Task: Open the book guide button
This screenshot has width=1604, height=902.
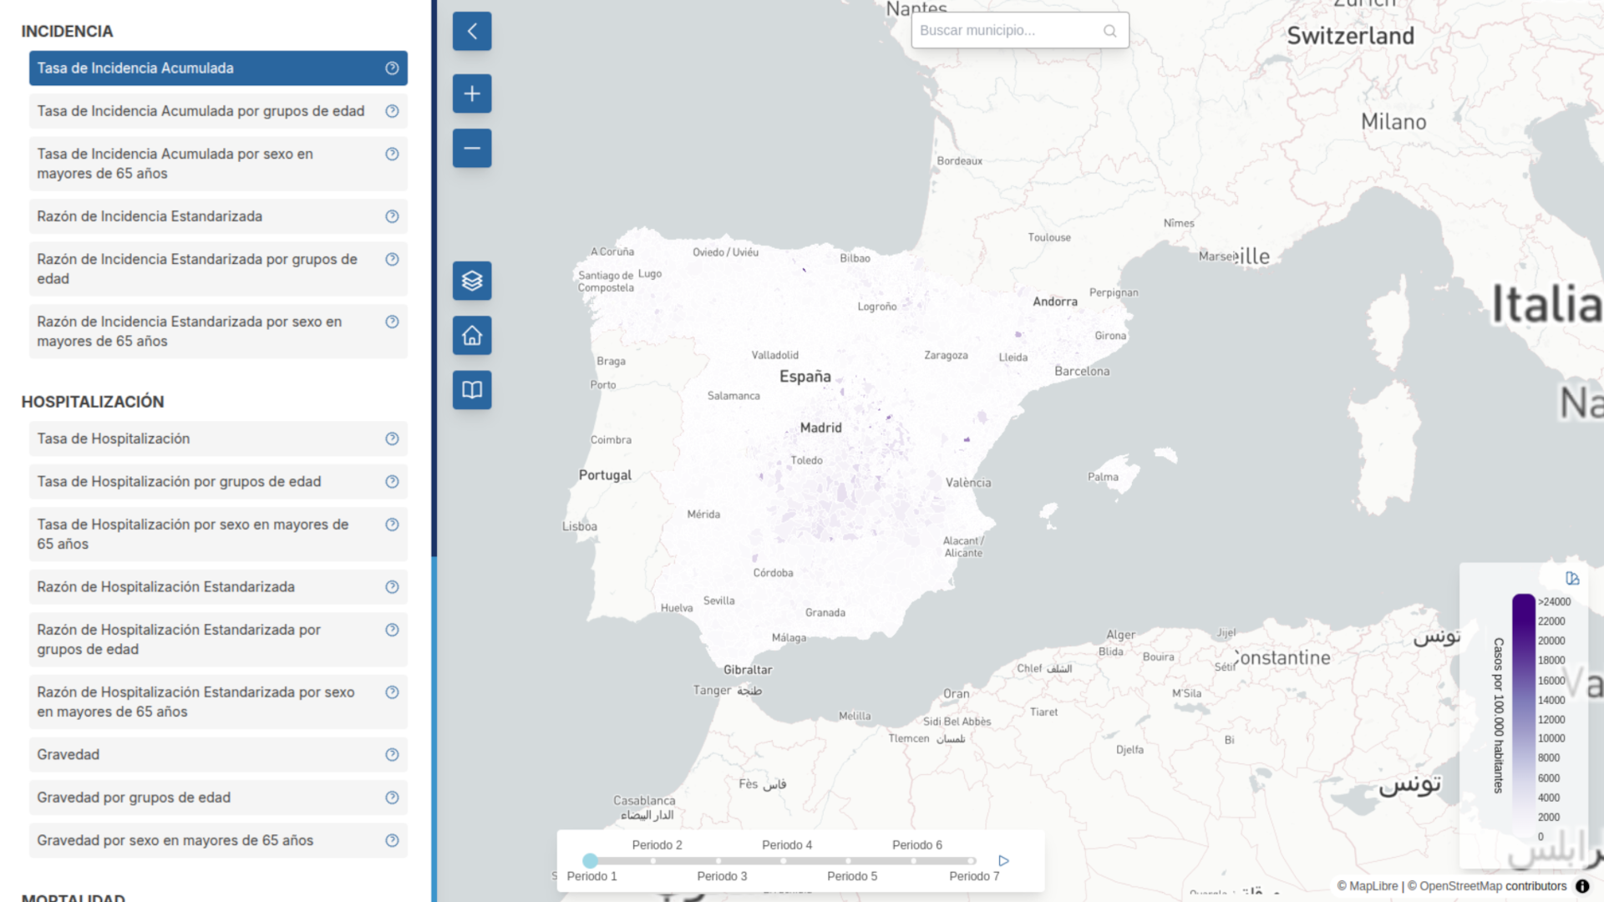Action: click(x=472, y=390)
